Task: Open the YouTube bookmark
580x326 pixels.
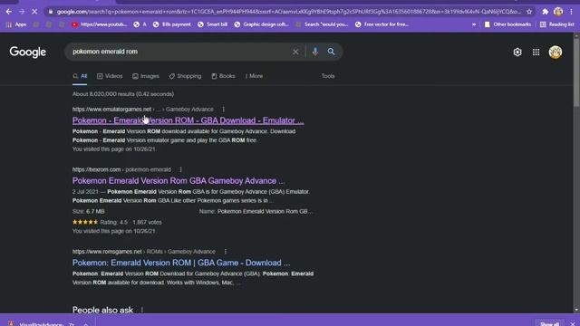Action: [99, 24]
